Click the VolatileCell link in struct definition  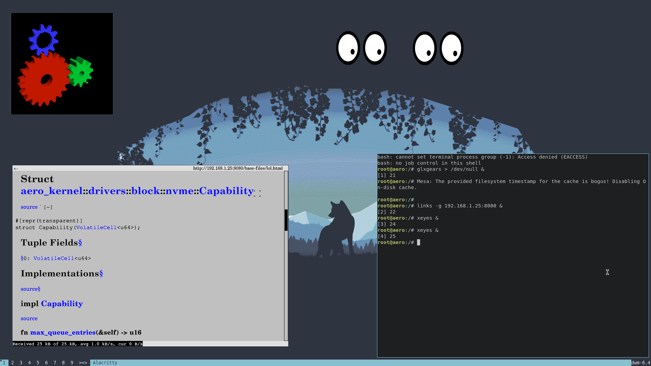click(x=96, y=227)
